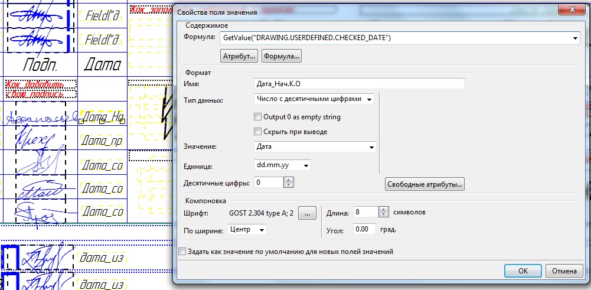Click the Длина stepper arrows
Image resolution: width=591 pixels, height=290 pixels.
point(383,212)
